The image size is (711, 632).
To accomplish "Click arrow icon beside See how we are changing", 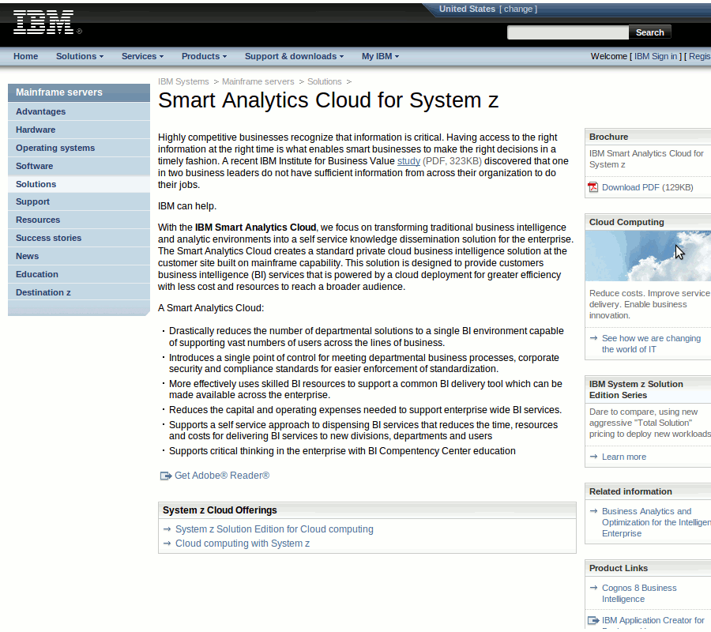I will click(x=593, y=338).
